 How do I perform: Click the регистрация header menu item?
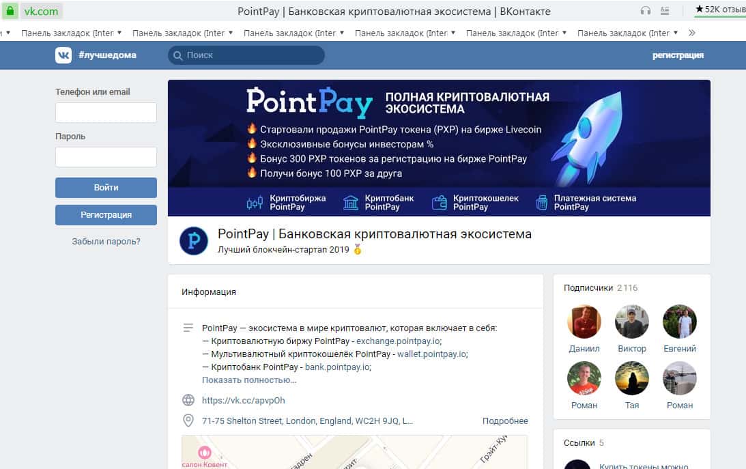[678, 55]
